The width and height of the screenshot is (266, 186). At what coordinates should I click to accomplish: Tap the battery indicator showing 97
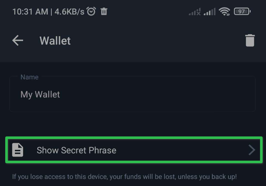pos(242,12)
